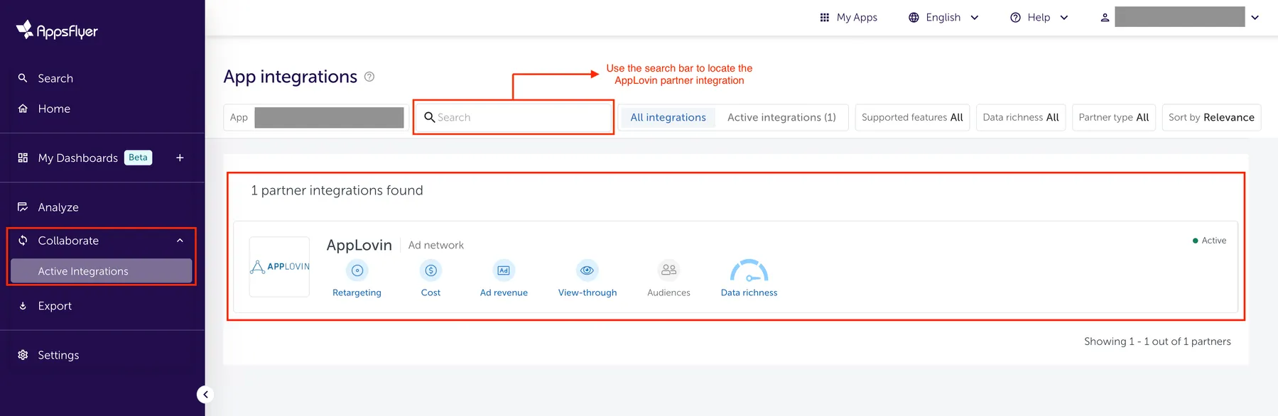Click the Beta badge

139,158
